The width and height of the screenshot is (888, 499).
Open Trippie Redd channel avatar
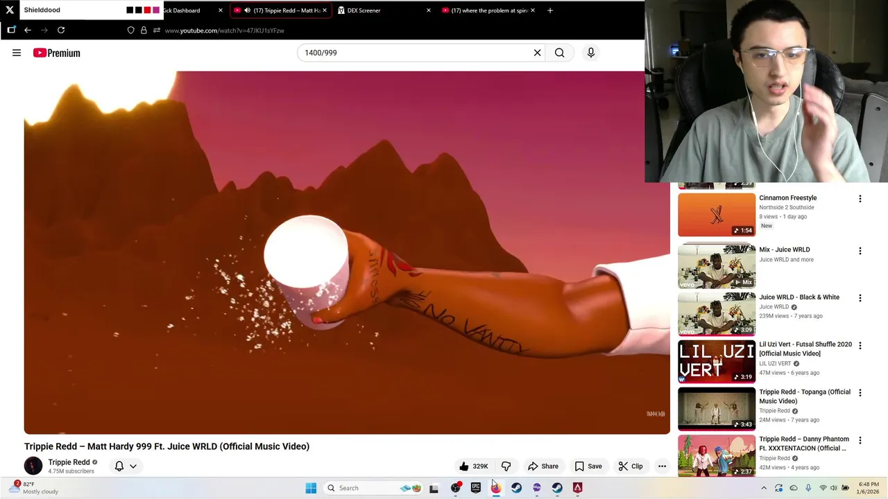pyautogui.click(x=33, y=466)
